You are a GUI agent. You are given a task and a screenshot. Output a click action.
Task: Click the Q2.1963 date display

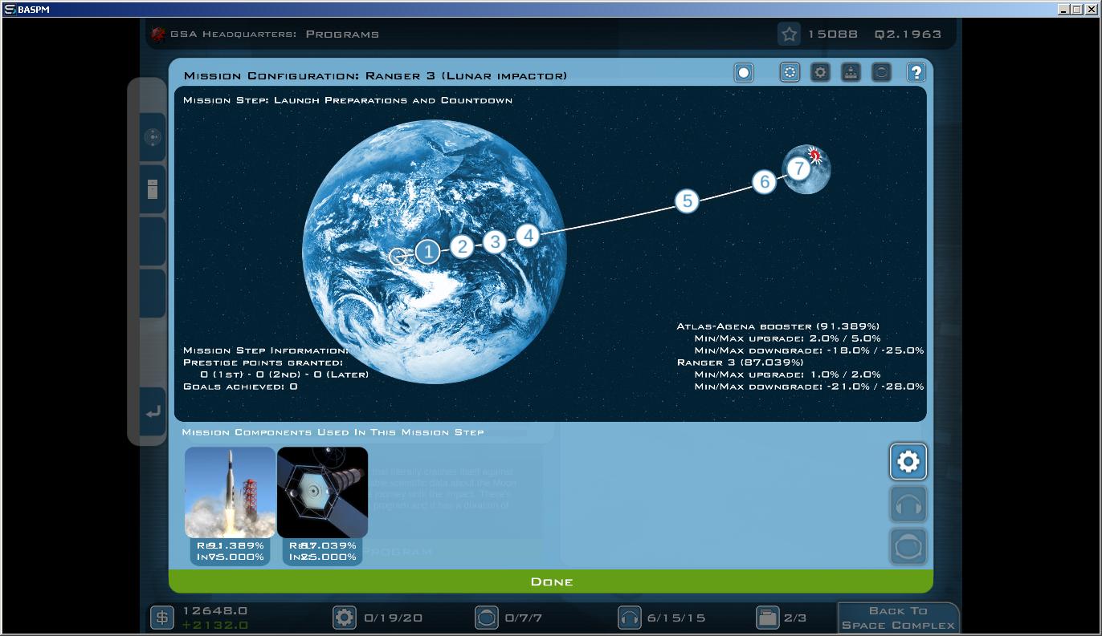coord(908,34)
